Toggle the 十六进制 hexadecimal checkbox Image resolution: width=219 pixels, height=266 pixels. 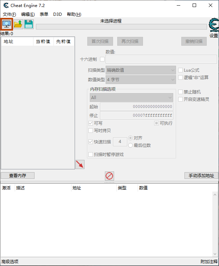point(102,59)
